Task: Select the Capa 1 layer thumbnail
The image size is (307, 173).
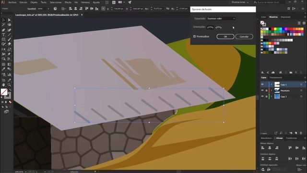Action: pyautogui.click(x=277, y=85)
